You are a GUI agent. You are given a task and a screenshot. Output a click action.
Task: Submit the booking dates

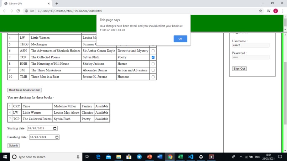click(x=14, y=145)
